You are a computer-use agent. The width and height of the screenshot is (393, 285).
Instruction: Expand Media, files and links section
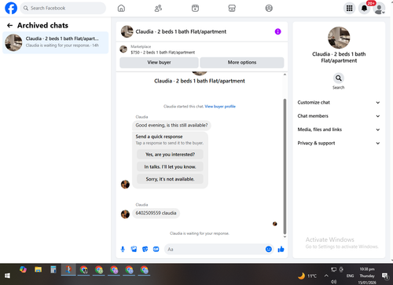pyautogui.click(x=339, y=130)
